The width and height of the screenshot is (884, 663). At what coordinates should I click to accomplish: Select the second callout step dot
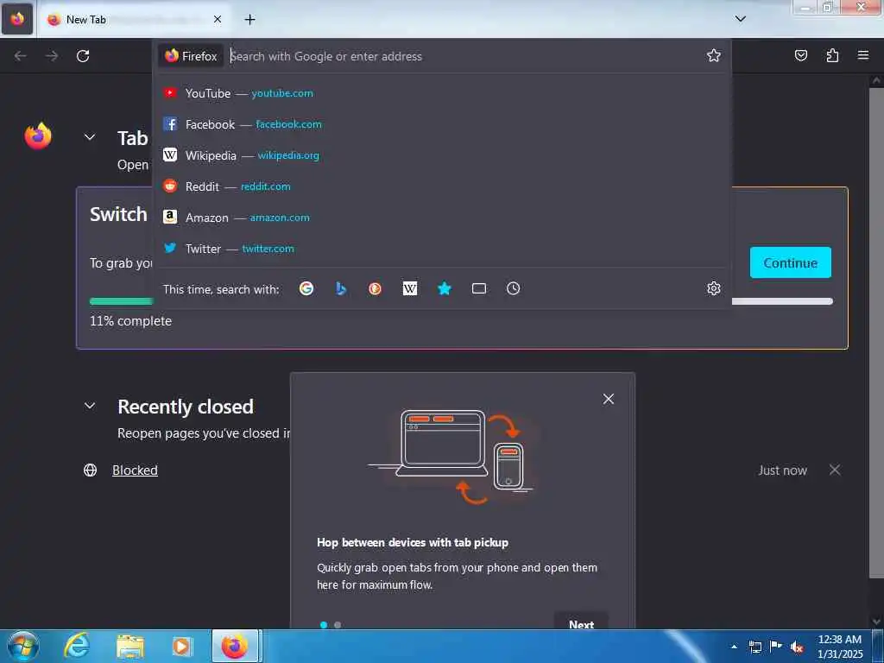[338, 625]
